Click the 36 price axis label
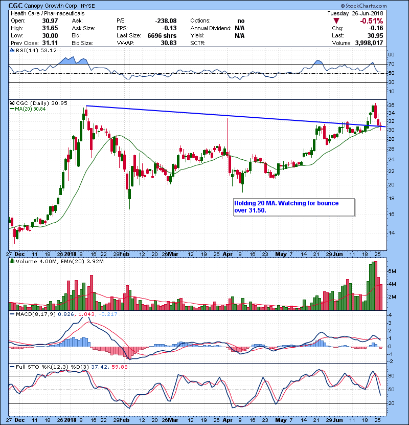Image resolution: width=409 pixels, height=425 pixels. [x=392, y=105]
